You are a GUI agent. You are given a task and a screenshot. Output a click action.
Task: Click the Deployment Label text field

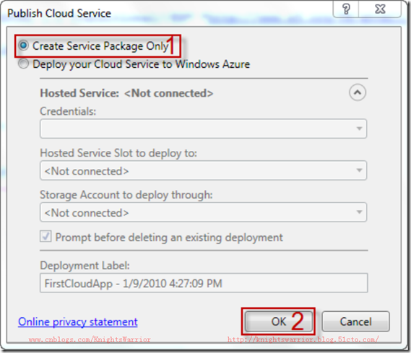click(204, 283)
